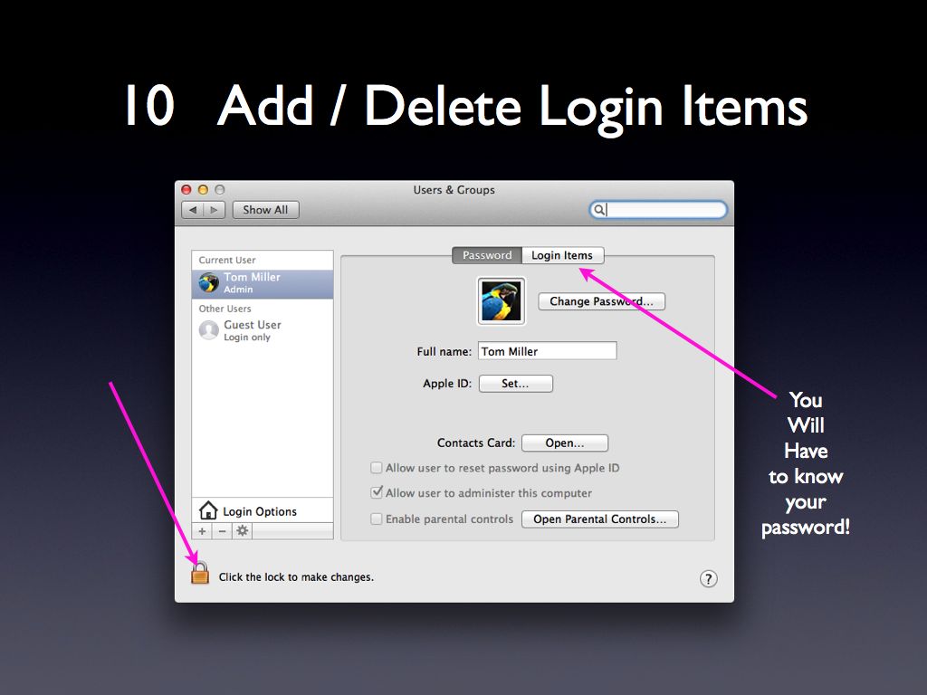This screenshot has height=695, width=927.
Task: Click the 'Other Users' heading text
Action: [225, 309]
